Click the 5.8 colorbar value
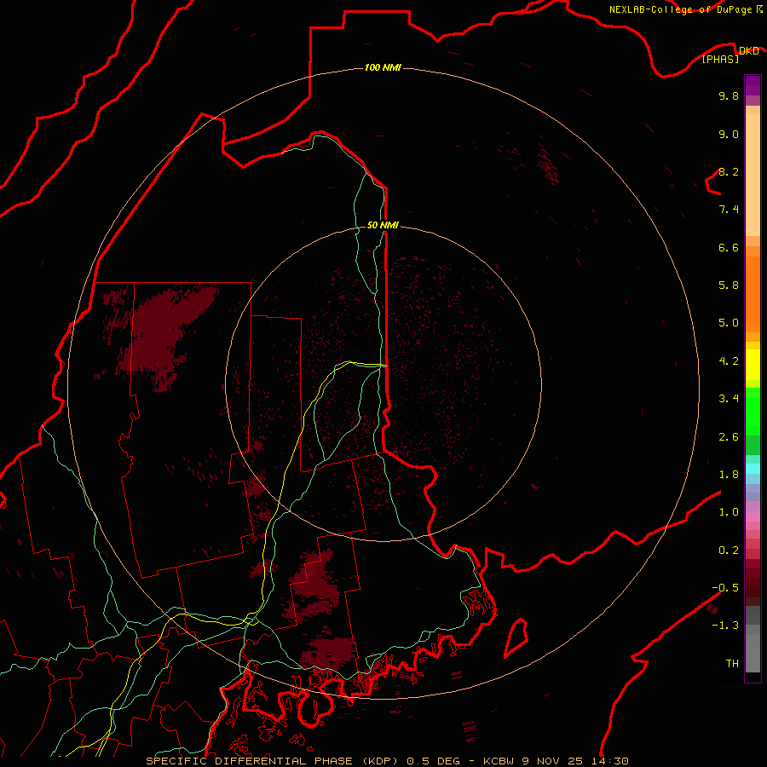Screen dimensions: 767x767 (x=729, y=285)
